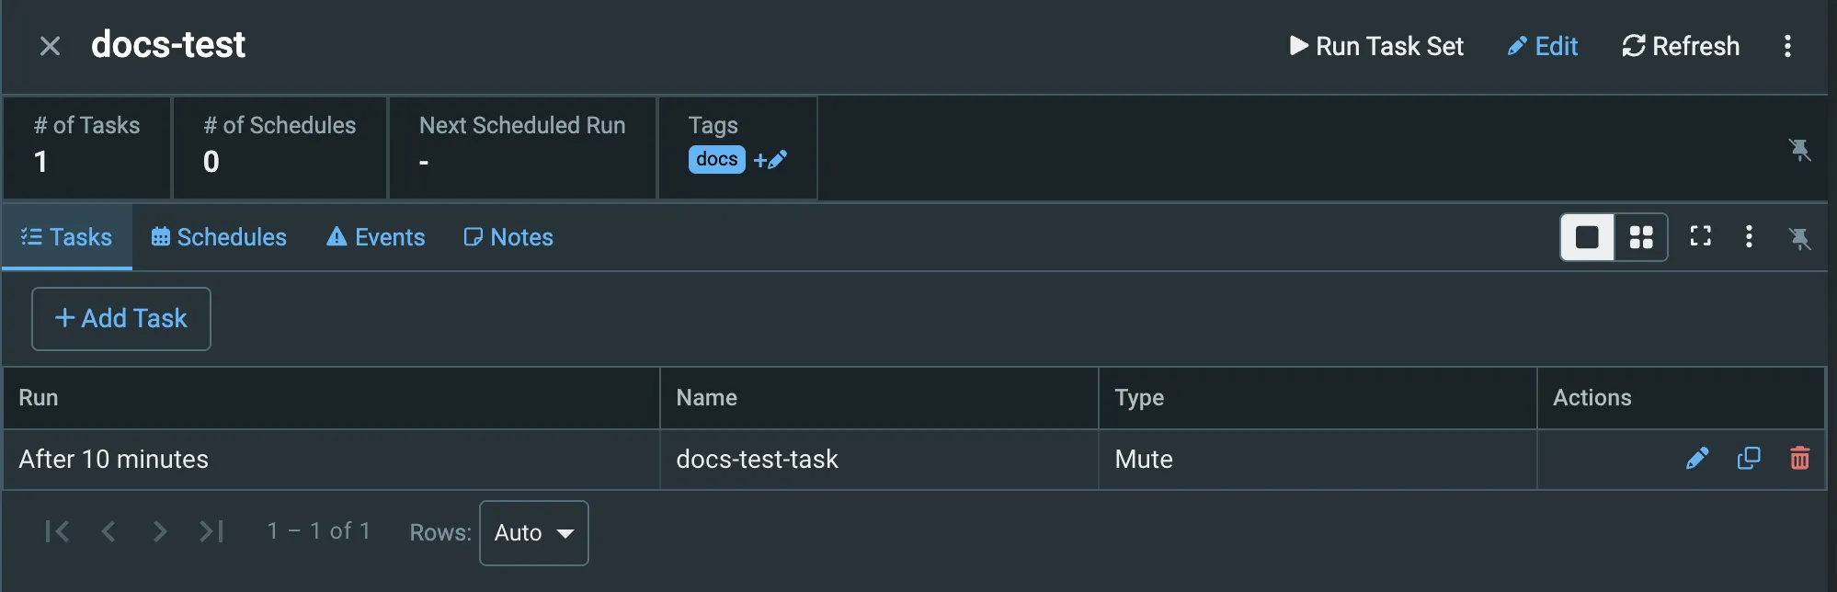Expand the panel to fullscreen
Viewport: 1837px width, 592px height.
pos(1701,236)
